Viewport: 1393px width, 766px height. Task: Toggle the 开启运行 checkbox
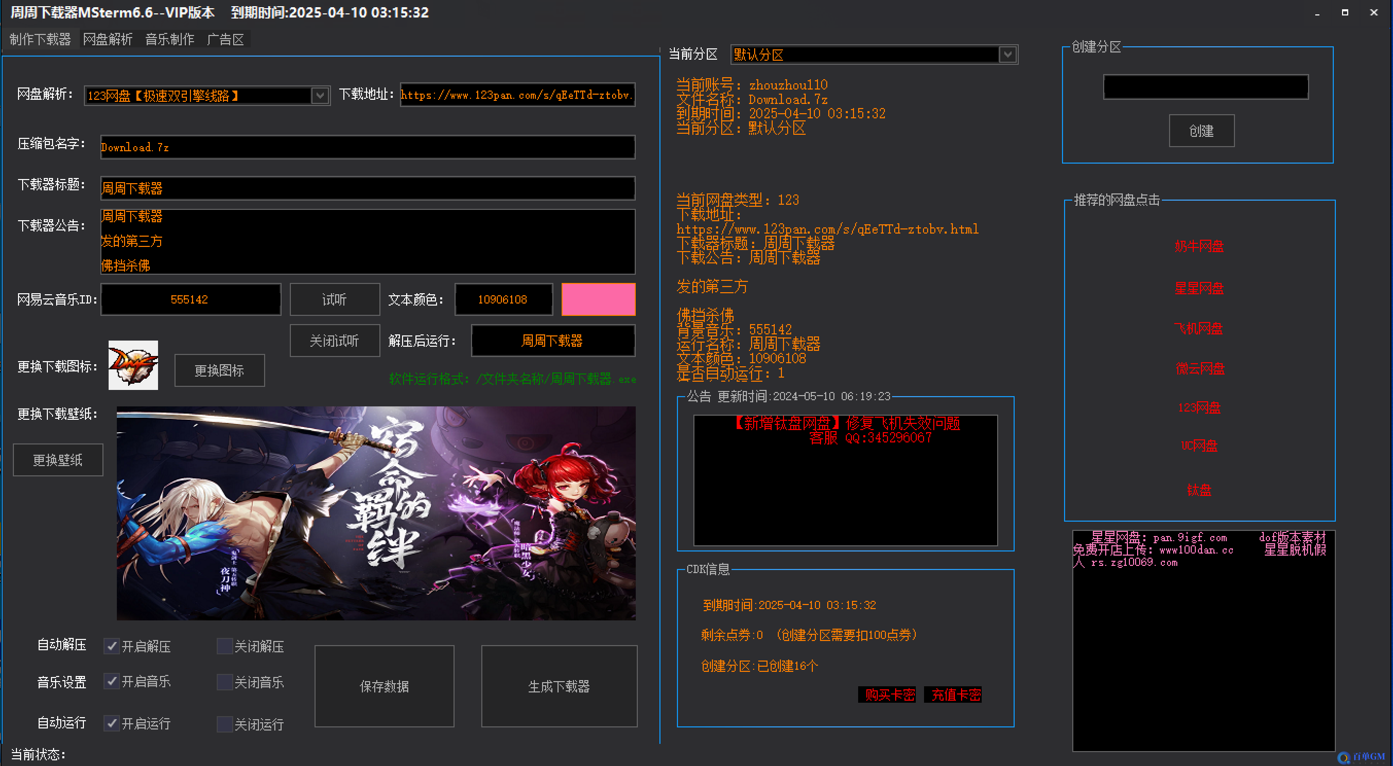[111, 723]
